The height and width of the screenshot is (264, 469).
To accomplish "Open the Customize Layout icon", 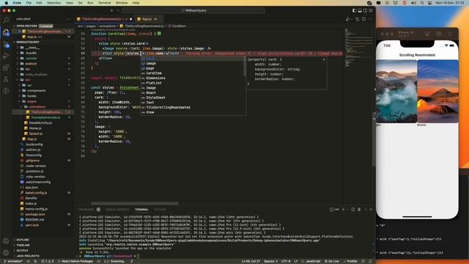I will pos(371,10).
